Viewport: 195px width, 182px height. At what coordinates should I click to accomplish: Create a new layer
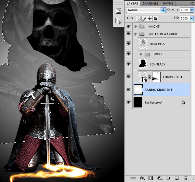coord(177,178)
